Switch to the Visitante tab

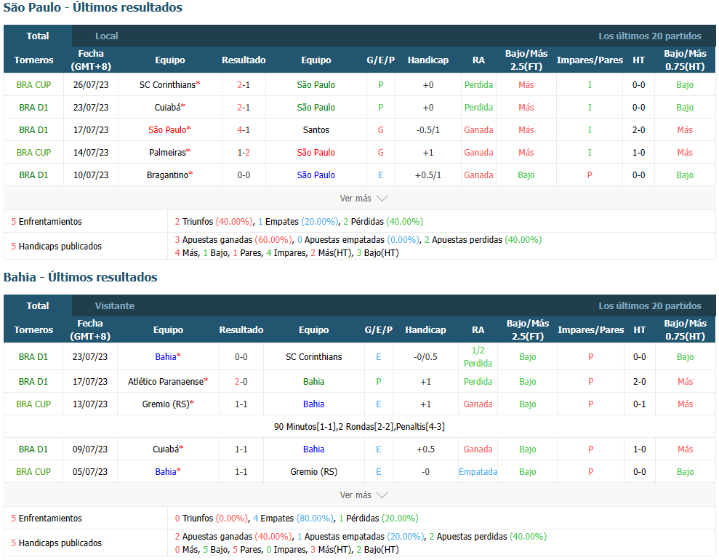(115, 305)
